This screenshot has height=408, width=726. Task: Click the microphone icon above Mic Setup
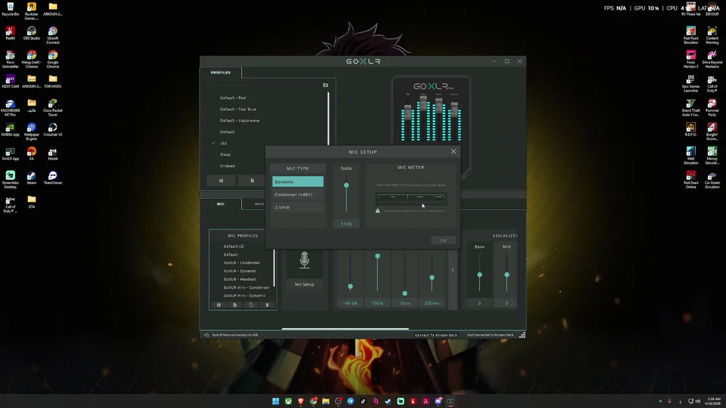tap(305, 261)
